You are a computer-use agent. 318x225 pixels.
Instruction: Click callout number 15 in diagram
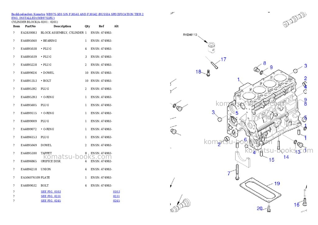pos(271,160)
